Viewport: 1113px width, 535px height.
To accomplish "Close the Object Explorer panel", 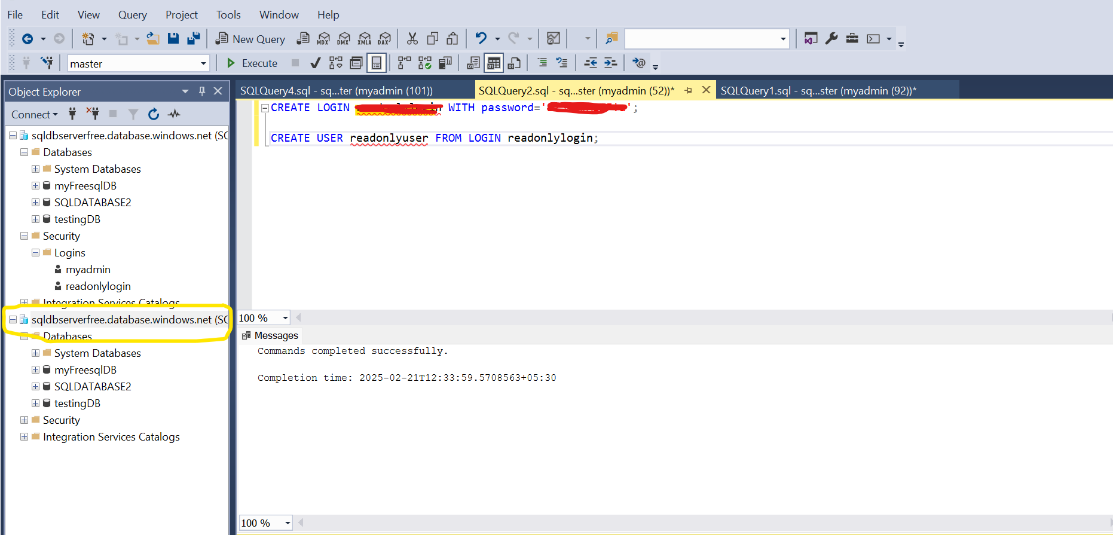I will (x=218, y=91).
